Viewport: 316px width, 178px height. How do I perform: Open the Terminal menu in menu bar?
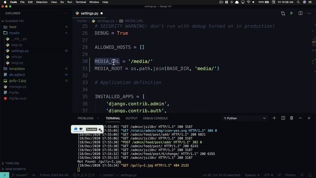(x=80, y=2)
